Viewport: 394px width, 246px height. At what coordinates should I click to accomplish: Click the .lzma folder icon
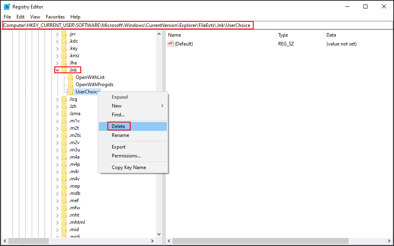pos(64,114)
